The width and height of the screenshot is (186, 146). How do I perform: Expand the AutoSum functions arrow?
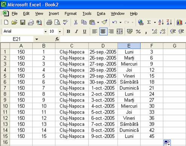click(155, 23)
